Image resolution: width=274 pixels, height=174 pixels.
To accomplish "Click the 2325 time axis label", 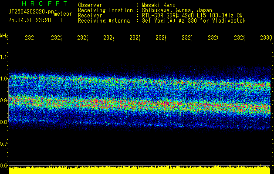I will [x=135, y=38].
